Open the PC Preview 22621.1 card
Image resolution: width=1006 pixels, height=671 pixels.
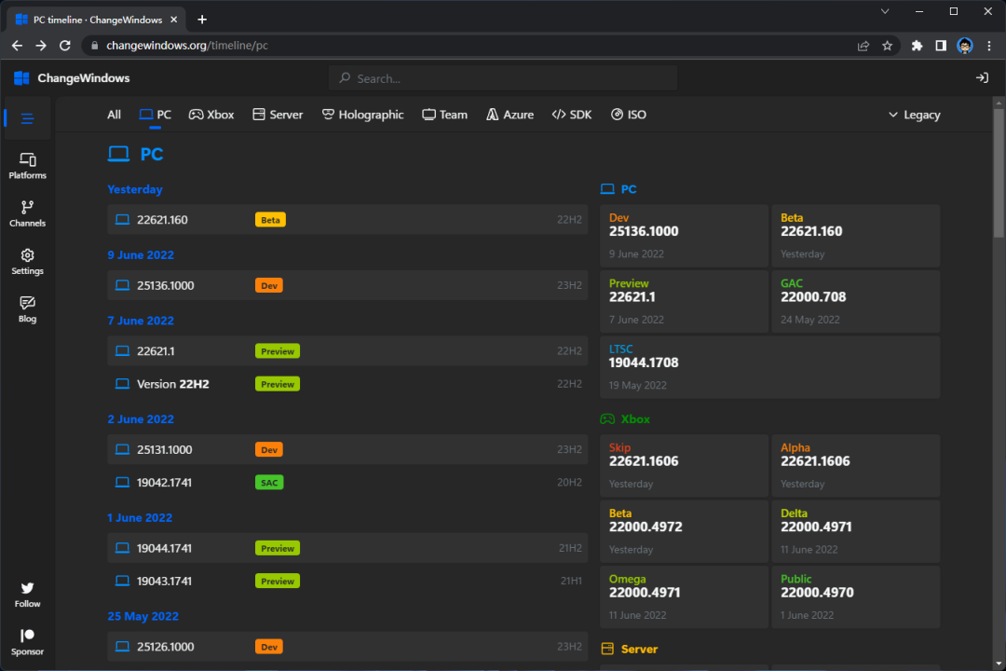point(684,301)
